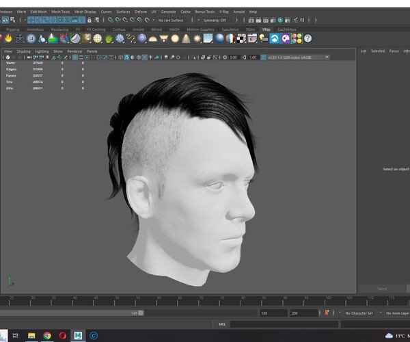
Task: Open the Mesh Tools menu
Action: click(61, 12)
